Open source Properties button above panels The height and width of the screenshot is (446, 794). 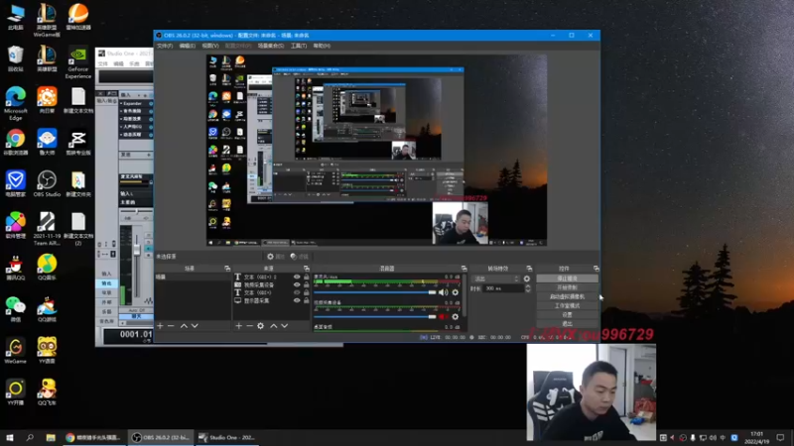tap(276, 257)
